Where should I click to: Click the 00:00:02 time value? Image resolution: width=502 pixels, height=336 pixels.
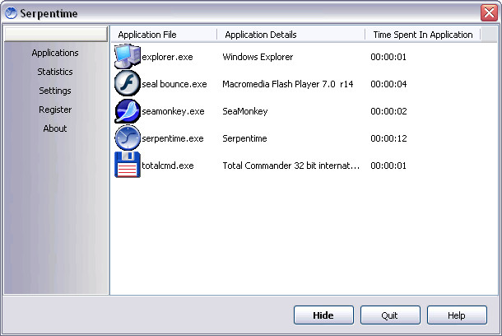(388, 111)
